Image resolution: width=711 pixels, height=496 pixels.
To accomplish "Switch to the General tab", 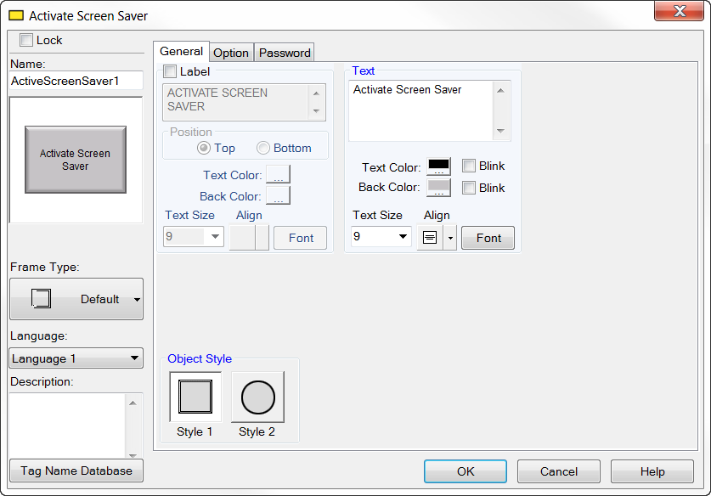I will coord(182,51).
